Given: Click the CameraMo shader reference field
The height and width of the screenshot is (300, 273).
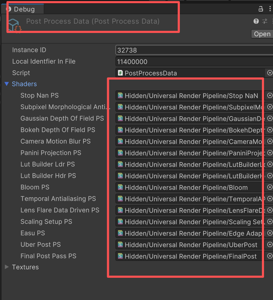Looking at the screenshot, I should 190,141.
